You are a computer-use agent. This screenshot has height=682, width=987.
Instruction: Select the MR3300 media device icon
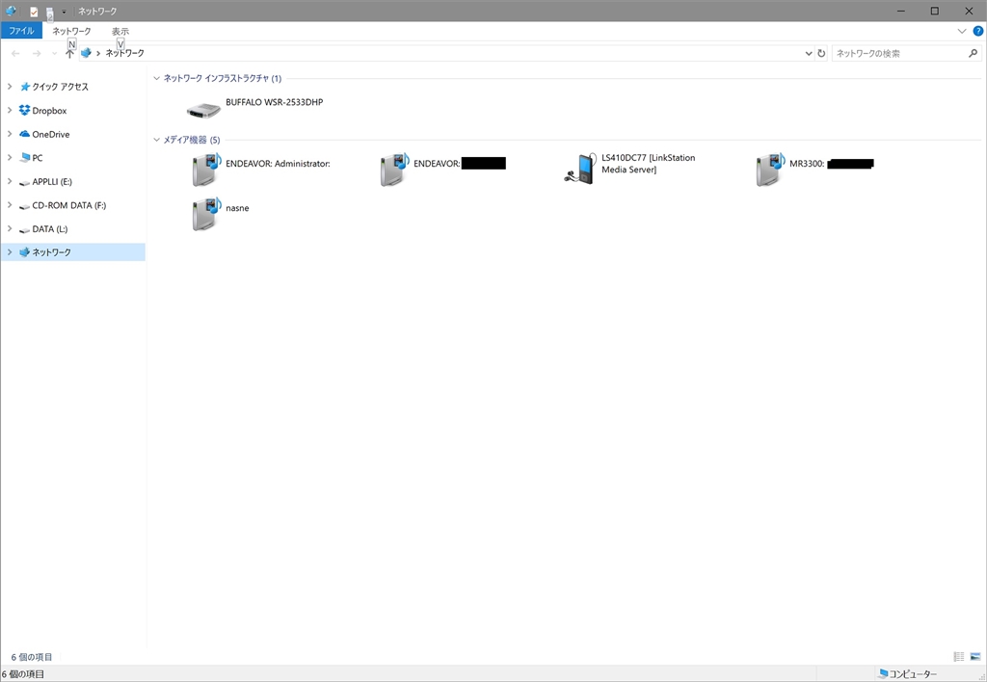[771, 169]
